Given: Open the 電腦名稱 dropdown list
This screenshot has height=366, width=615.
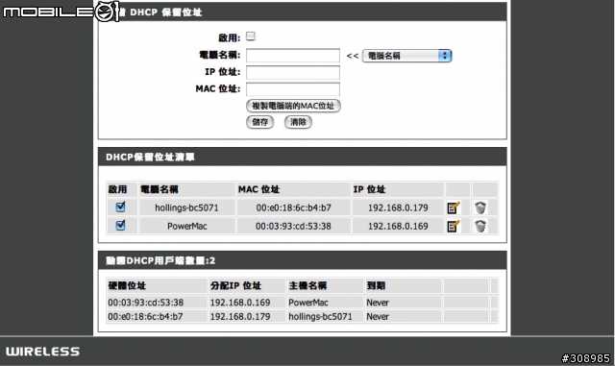Looking at the screenshot, I should (406, 56).
